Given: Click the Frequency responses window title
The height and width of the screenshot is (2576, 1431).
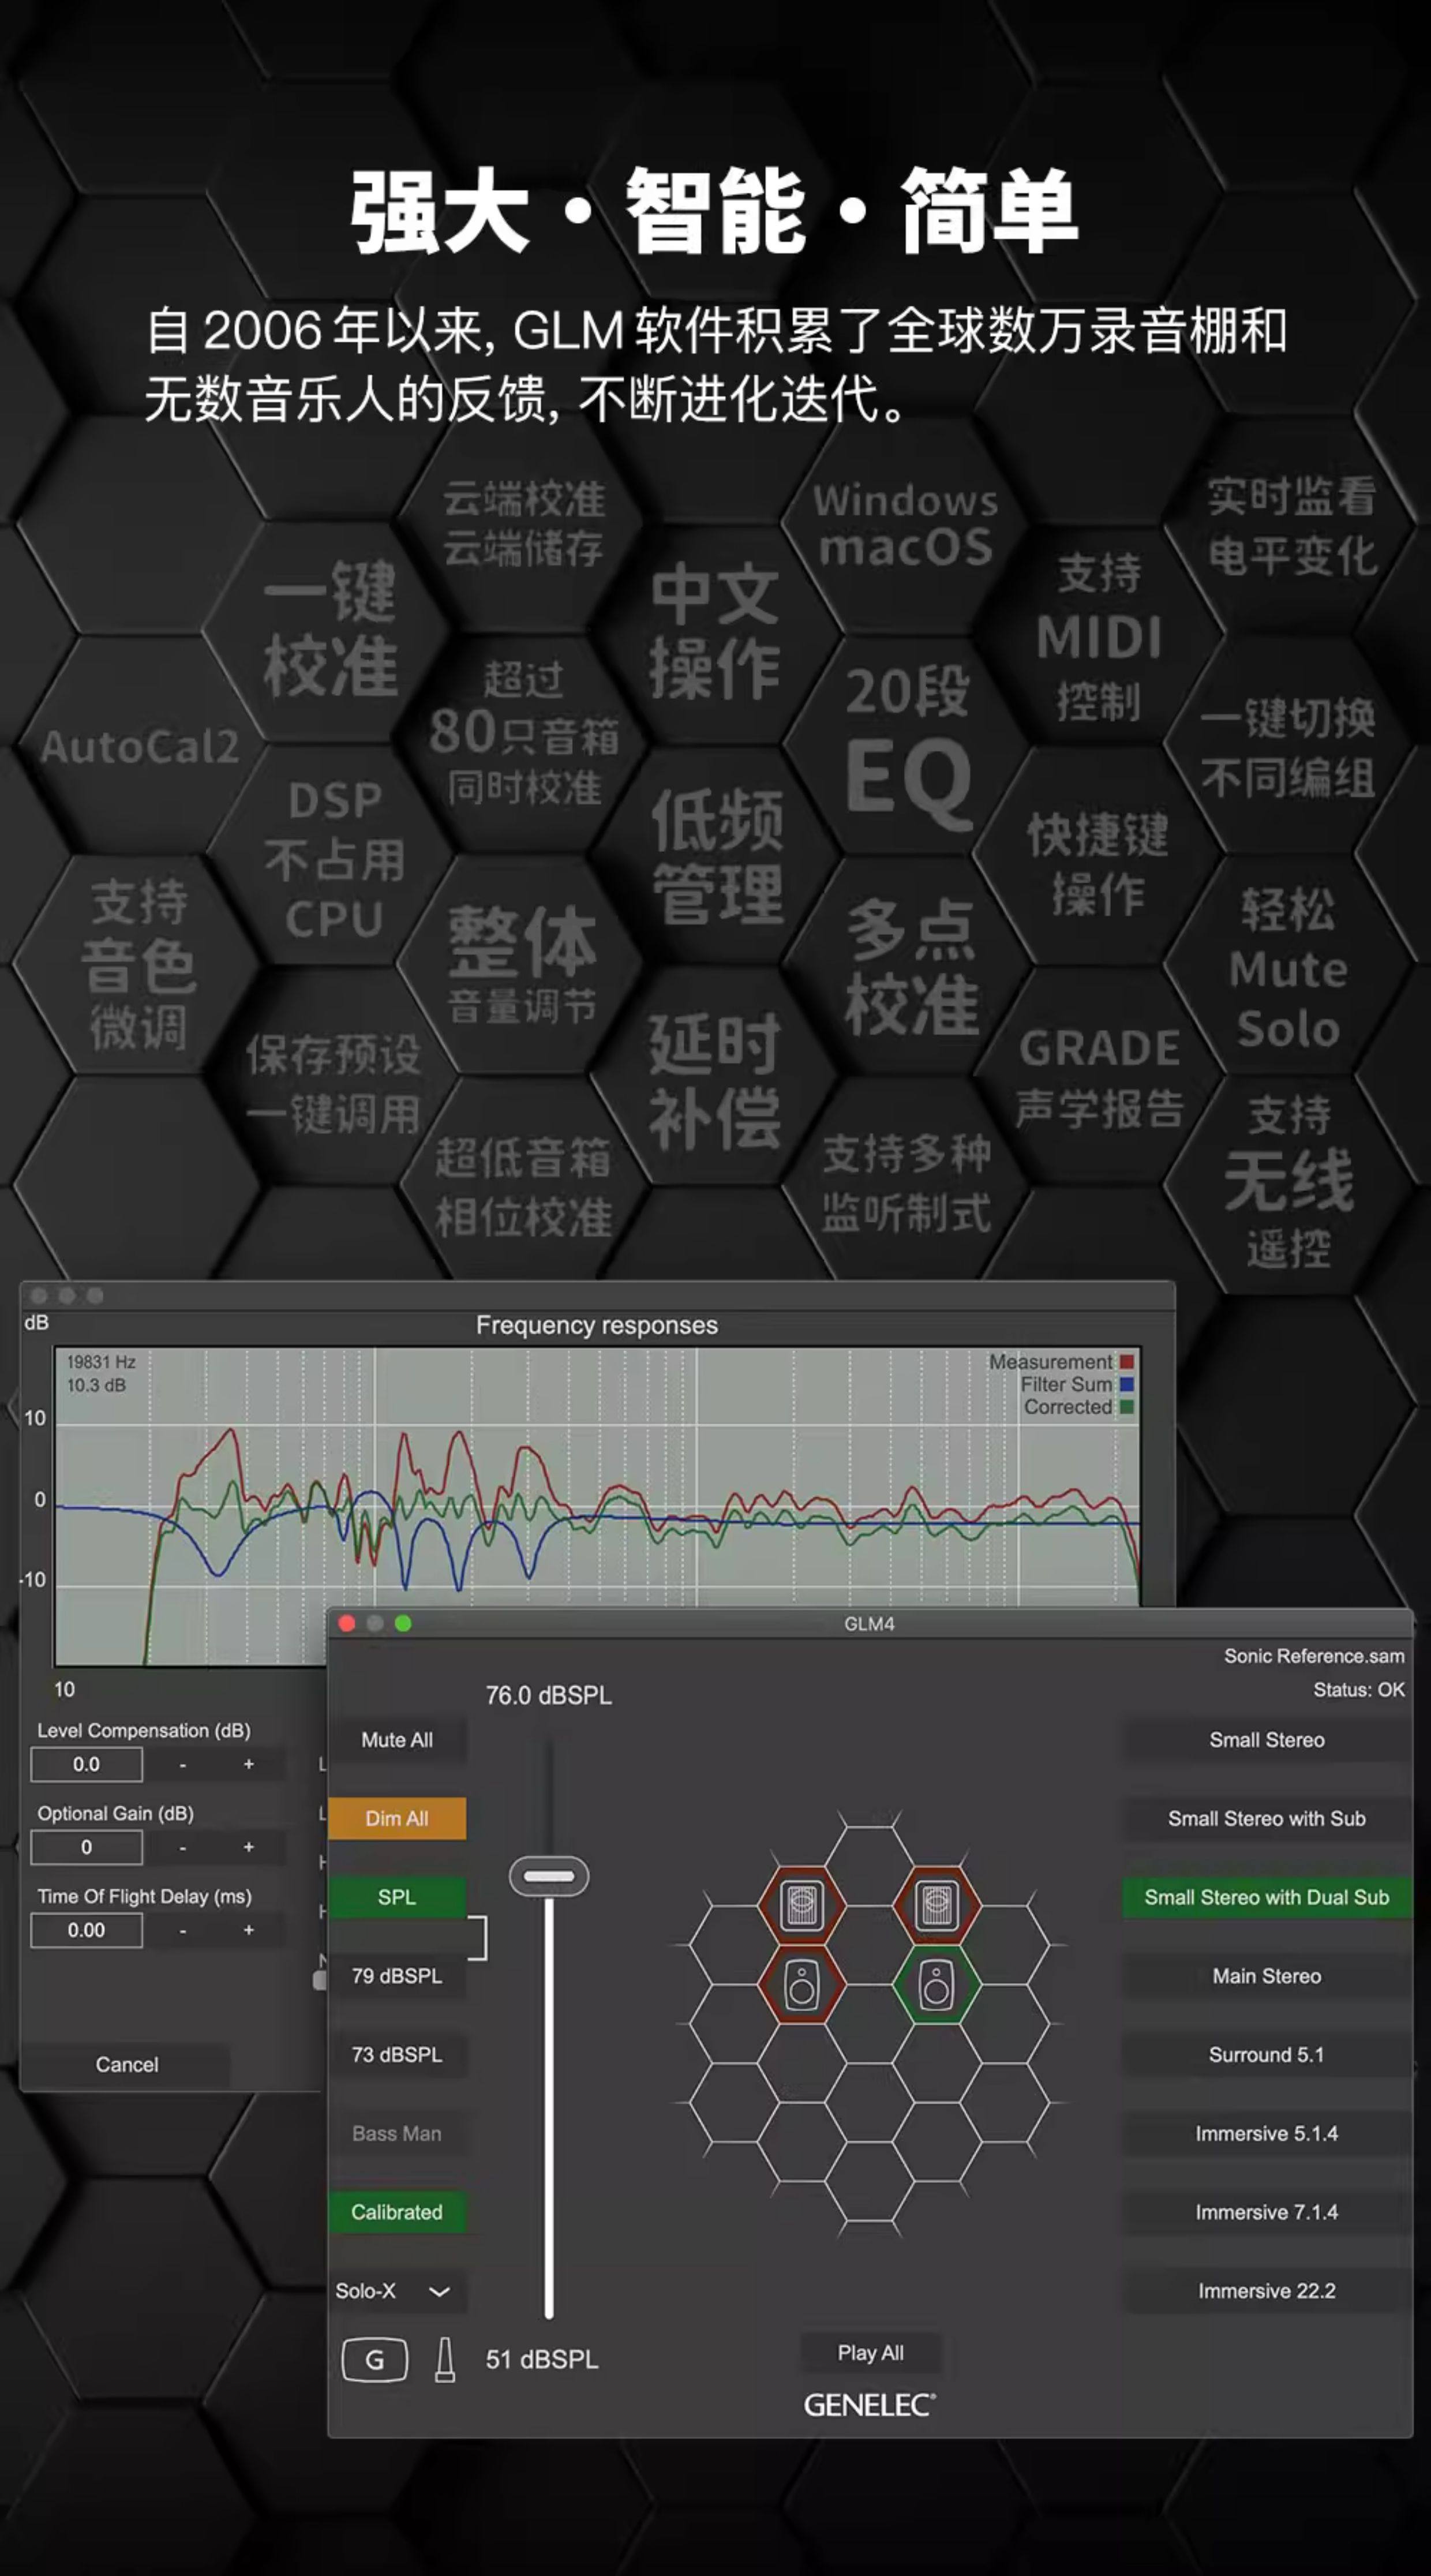Looking at the screenshot, I should click(597, 1325).
